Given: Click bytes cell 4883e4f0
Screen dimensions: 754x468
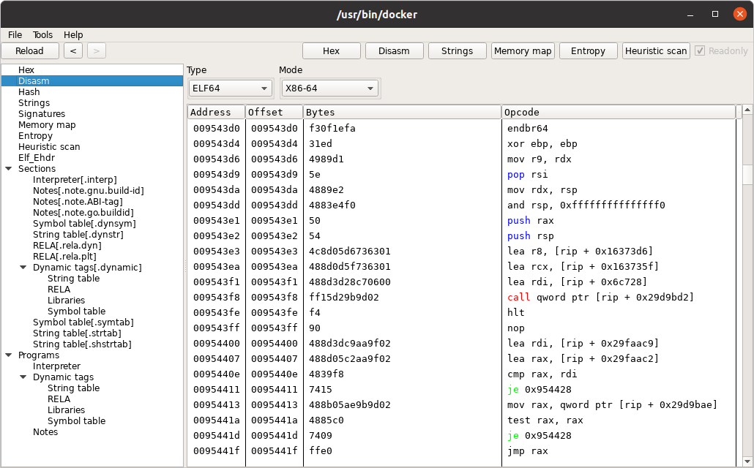Looking at the screenshot, I should [332, 205].
